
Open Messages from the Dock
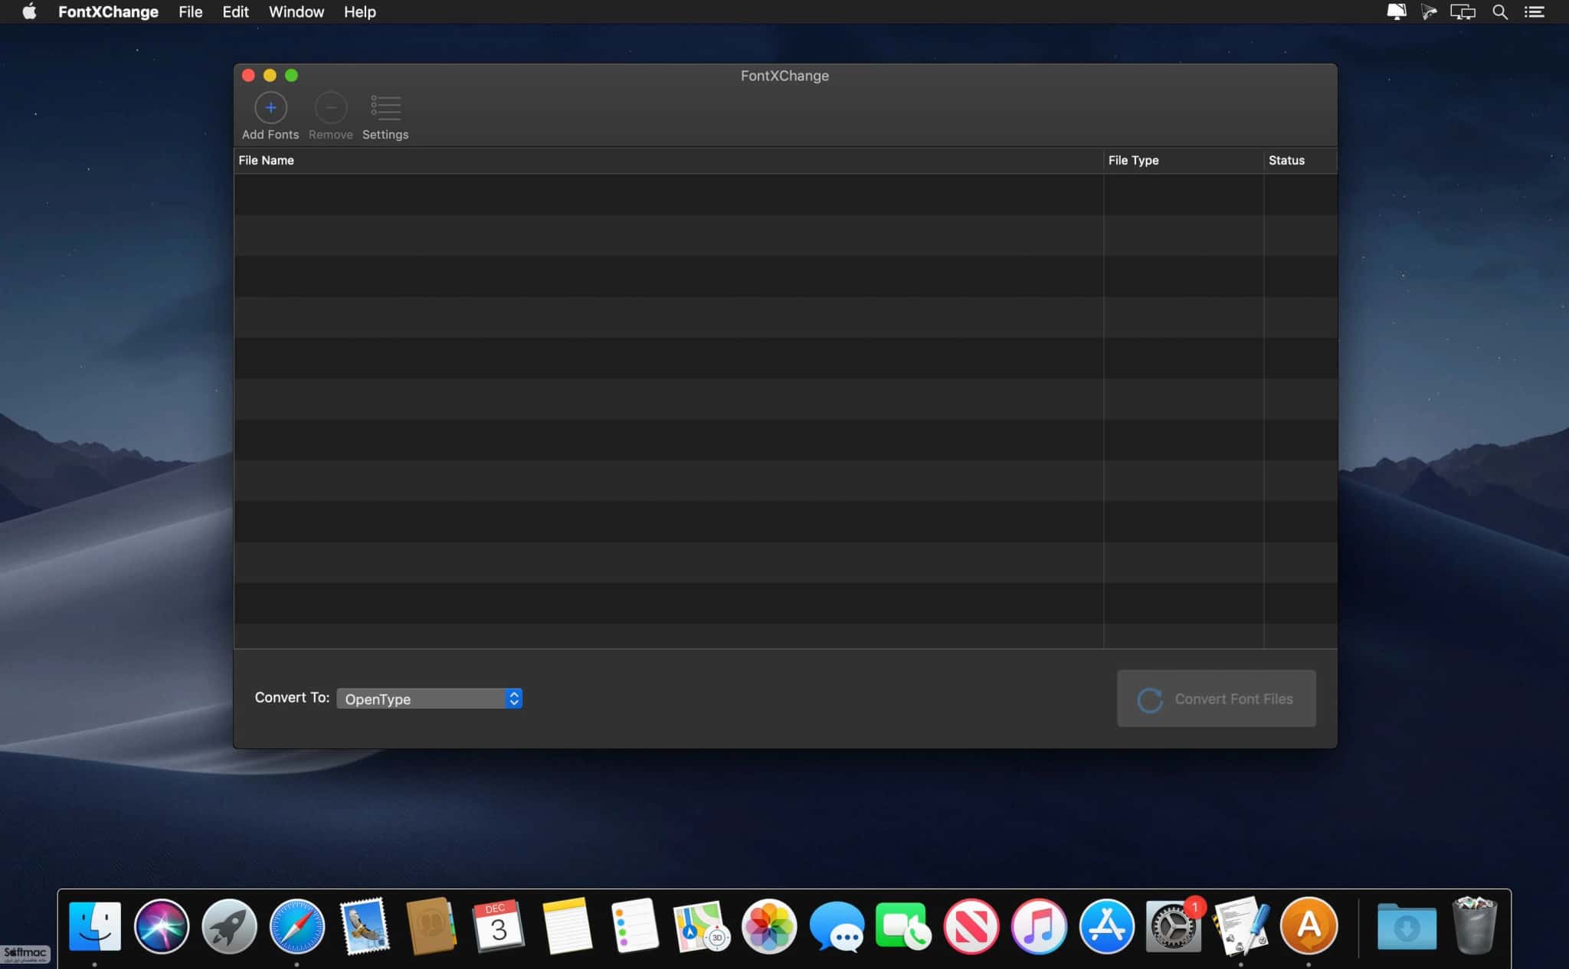coord(837,926)
